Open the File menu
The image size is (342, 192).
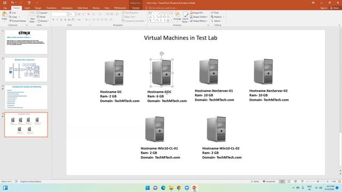point(5,8)
